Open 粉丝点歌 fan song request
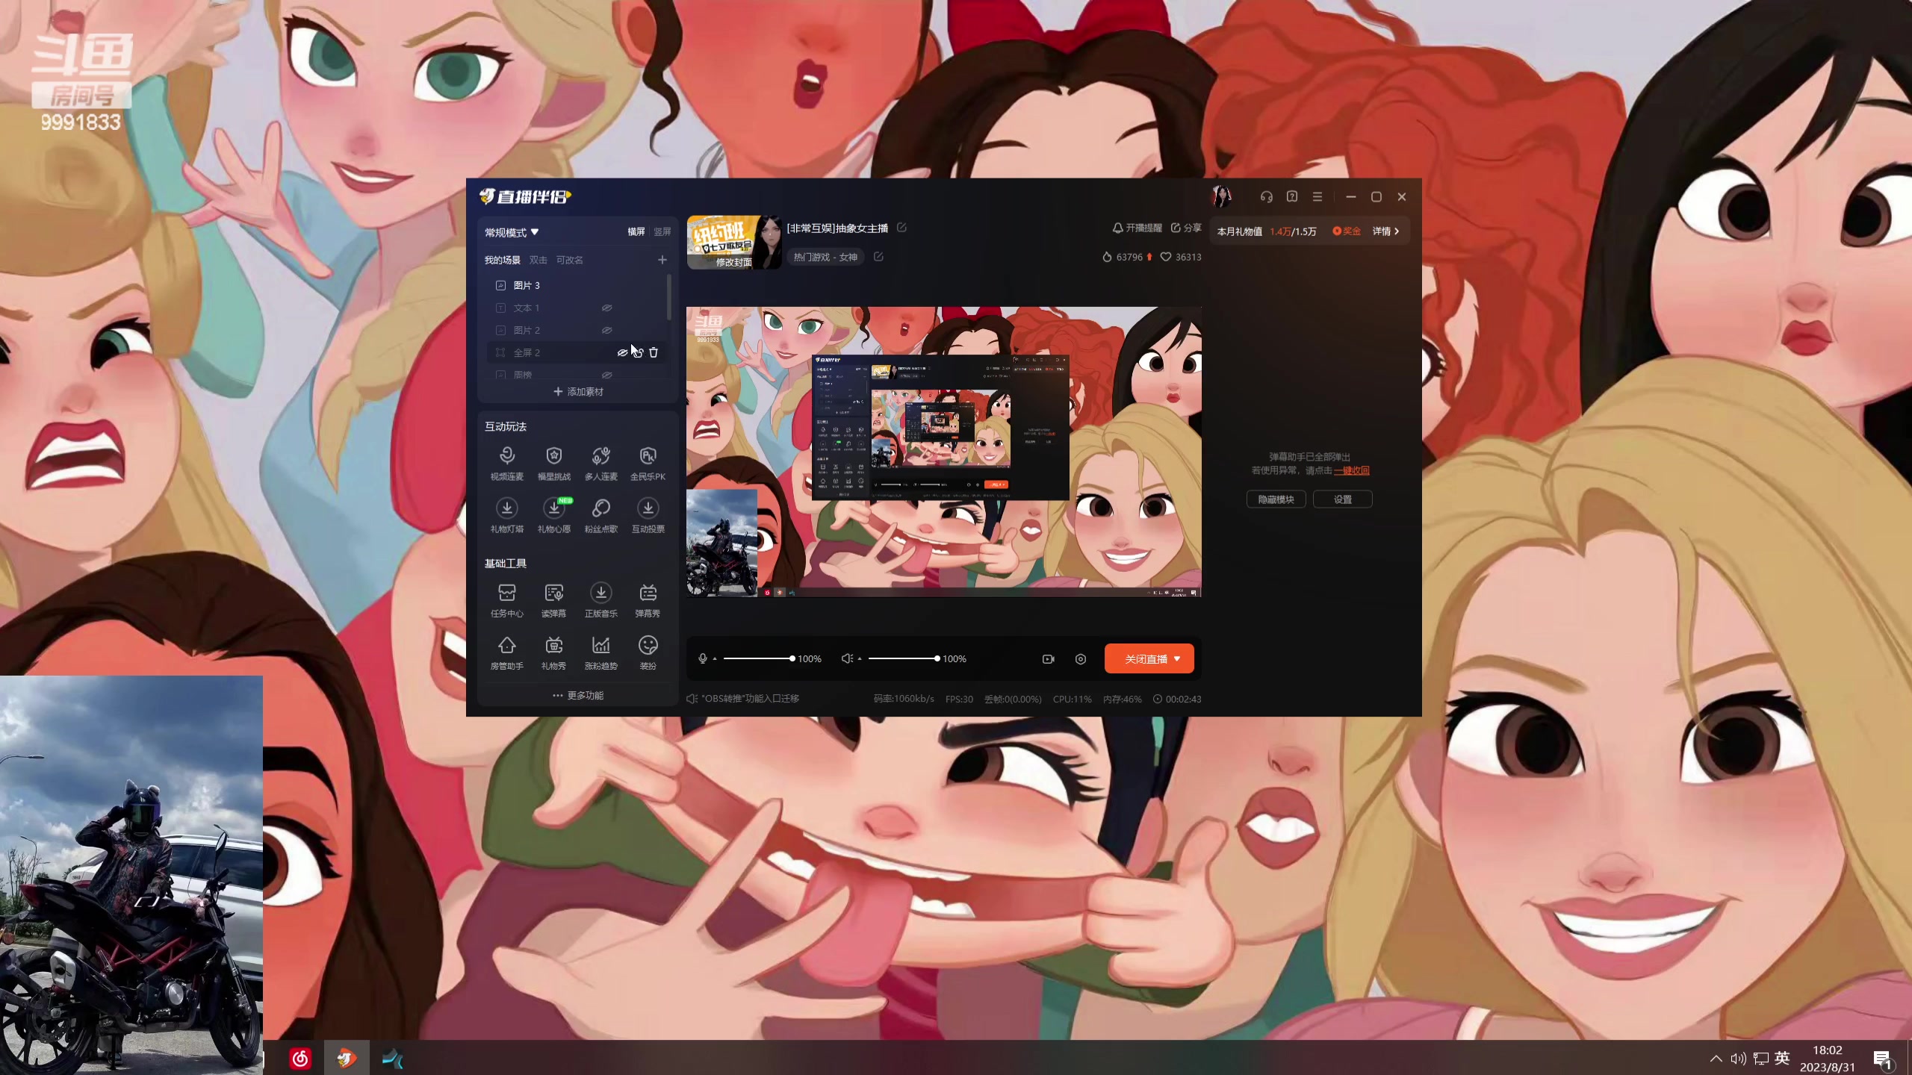Screen dimensions: 1912x1075 tap(600, 515)
